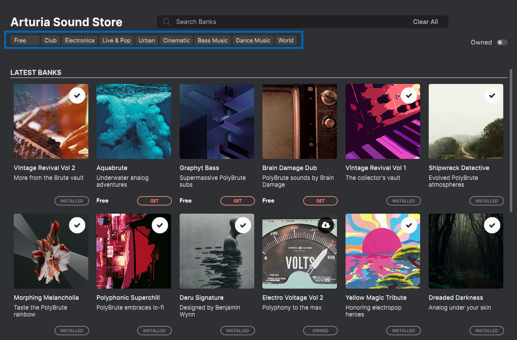517x340 pixels.
Task: Open the Brain Damage Dub cover thumbnail
Action: 300,121
